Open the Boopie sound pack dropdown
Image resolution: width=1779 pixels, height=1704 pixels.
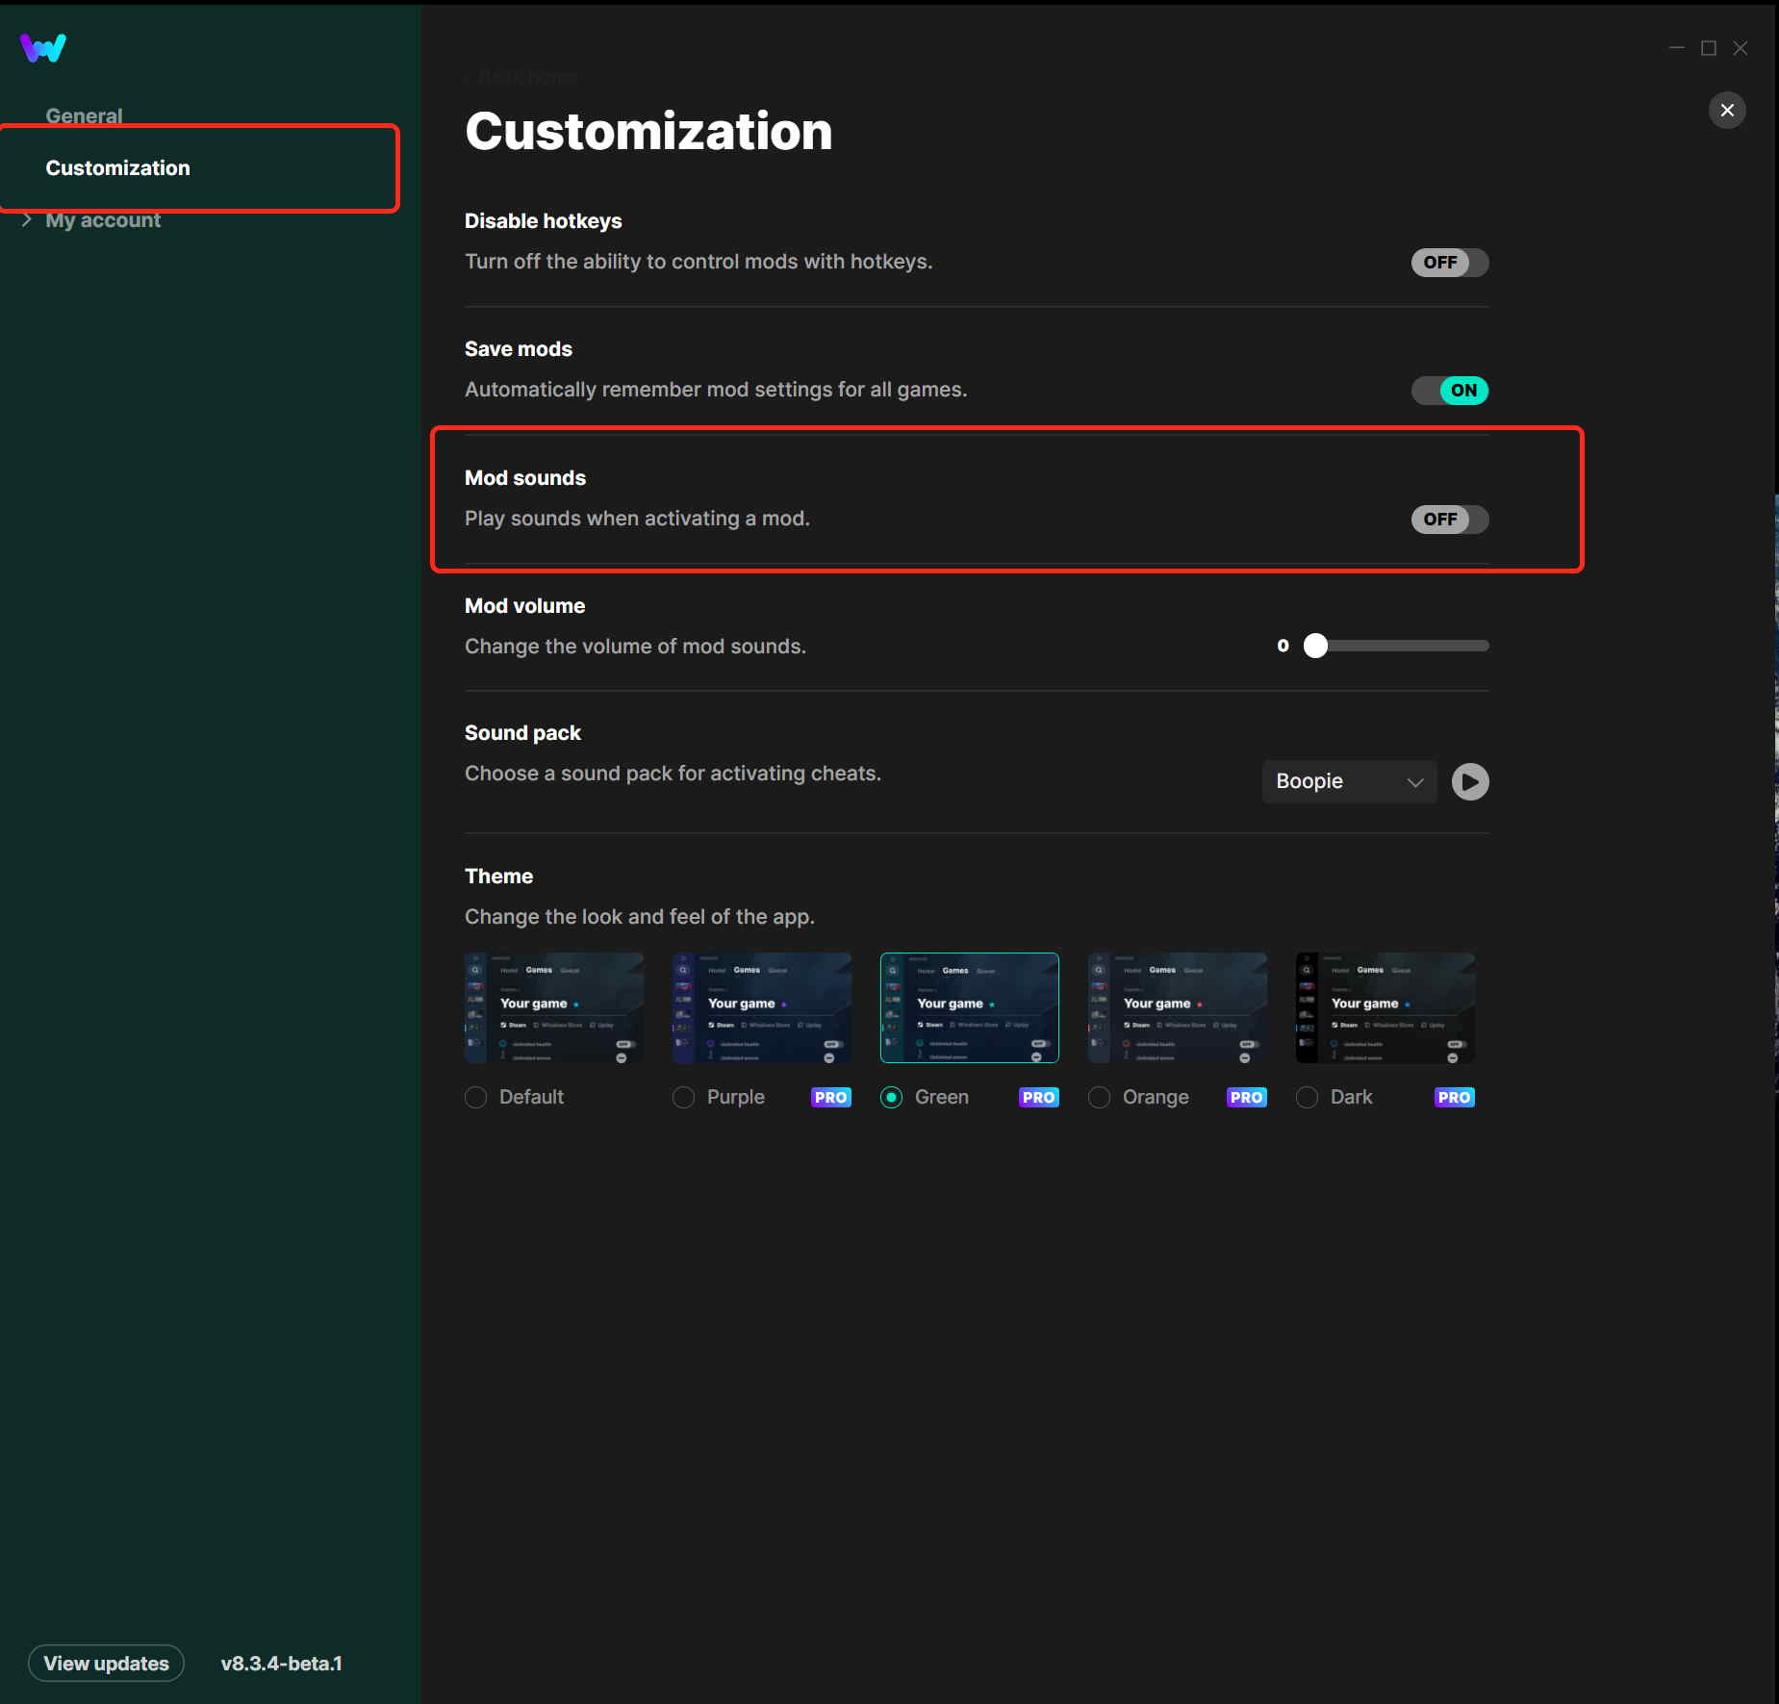(1349, 781)
